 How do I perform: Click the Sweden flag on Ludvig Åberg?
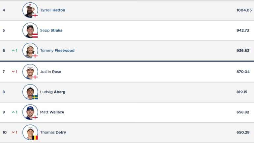click(x=35, y=97)
